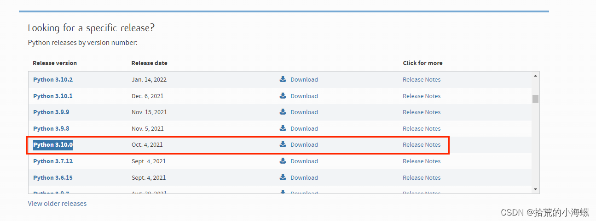Screen dimensions: 596x221
Task: View Release Notes for Python 3.9.9
Action: [x=422, y=112]
